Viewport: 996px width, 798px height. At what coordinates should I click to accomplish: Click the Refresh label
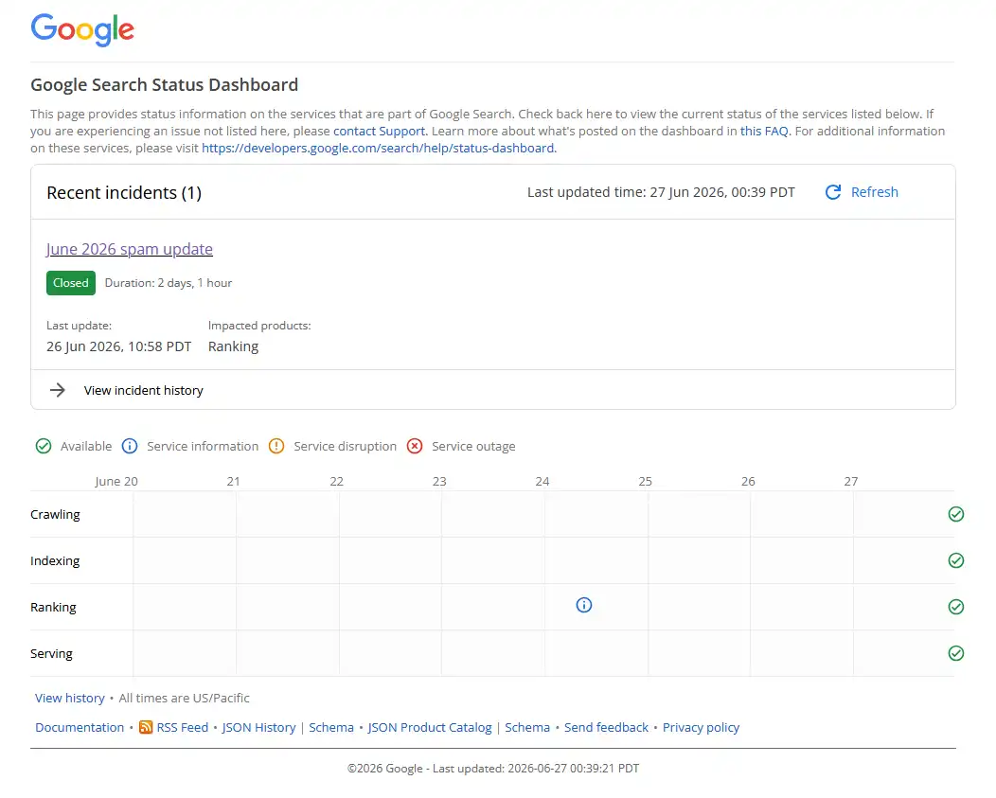875,192
